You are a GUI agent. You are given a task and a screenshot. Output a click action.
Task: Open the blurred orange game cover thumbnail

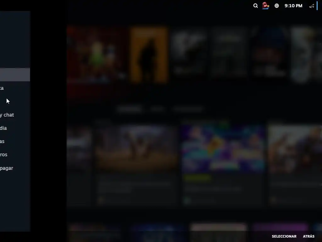click(149, 55)
